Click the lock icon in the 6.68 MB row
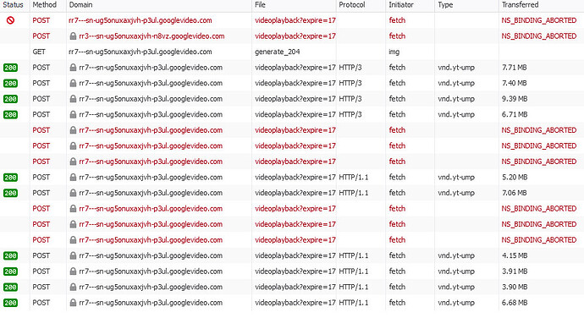The image size is (584, 318). (73, 303)
